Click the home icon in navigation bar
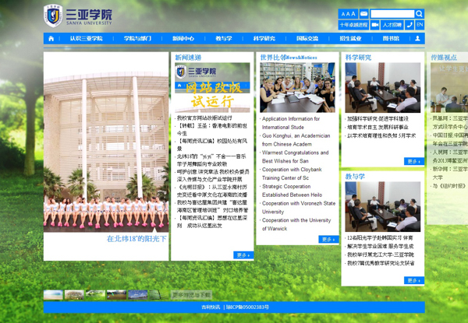The width and height of the screenshot is (468, 323). point(51,38)
